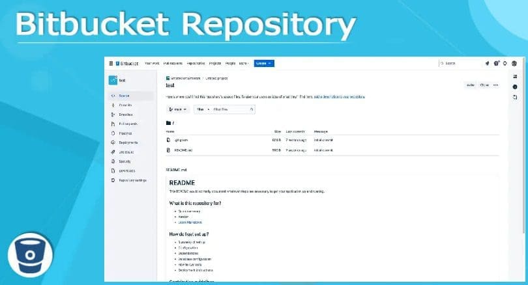Expand the More dropdown in the top bar
This screenshot has width=528, height=285.
[244, 63]
